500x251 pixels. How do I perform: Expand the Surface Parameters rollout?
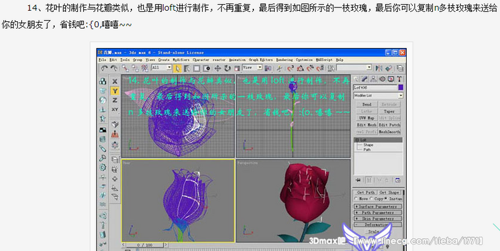(x=378, y=206)
